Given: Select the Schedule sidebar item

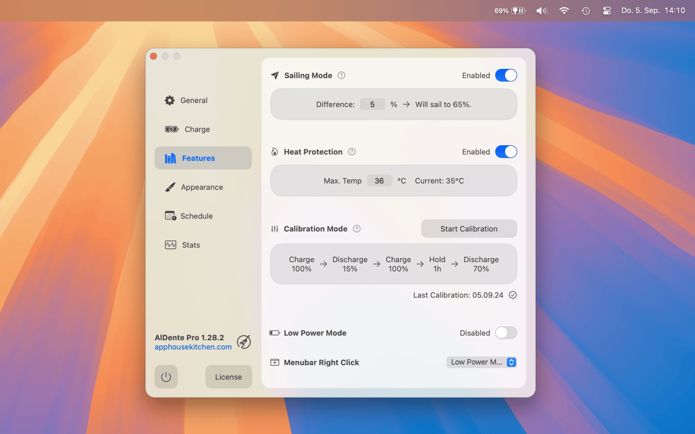Looking at the screenshot, I should [196, 216].
